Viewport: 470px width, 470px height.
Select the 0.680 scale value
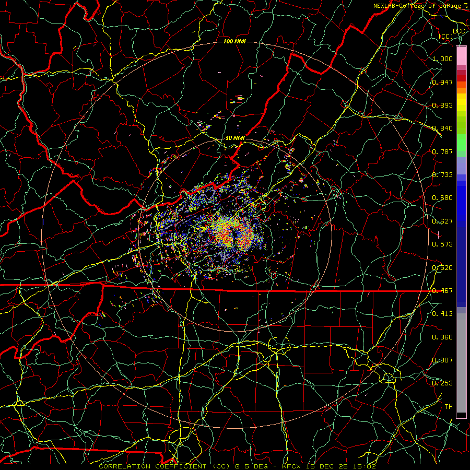point(442,198)
